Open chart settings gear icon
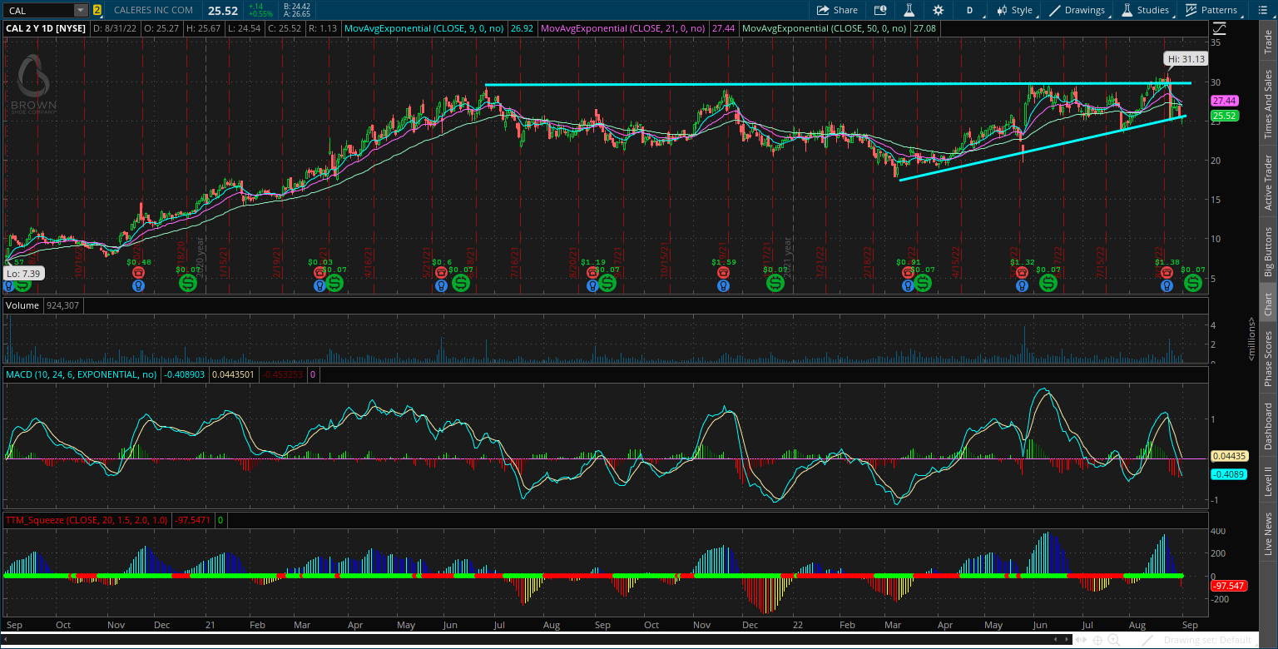Image resolution: width=1278 pixels, height=649 pixels. pos(939,10)
